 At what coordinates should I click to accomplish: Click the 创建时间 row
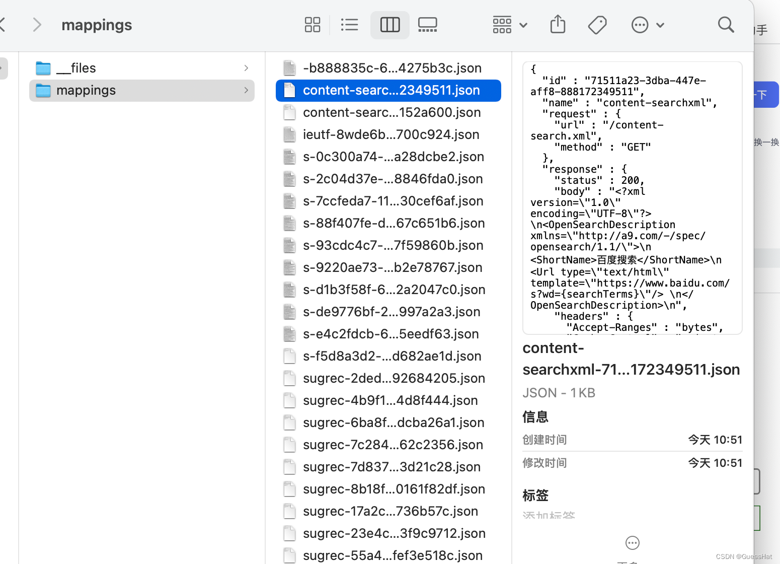633,440
